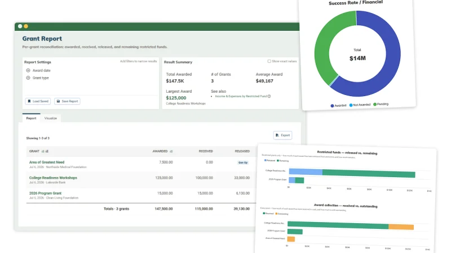Image resolution: width=451 pixels, height=253 pixels.
Task: Sort Grant column with second sort icon
Action: [47, 151]
